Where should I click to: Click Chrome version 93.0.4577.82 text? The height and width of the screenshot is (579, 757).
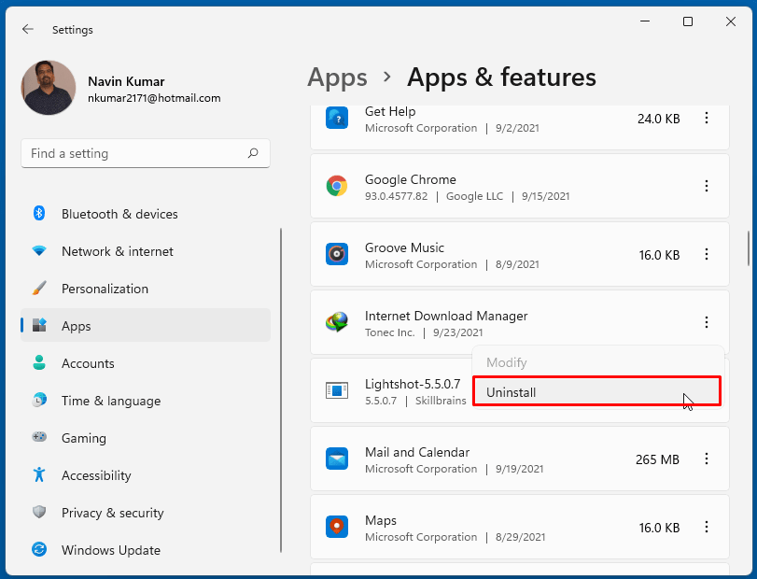click(x=397, y=196)
